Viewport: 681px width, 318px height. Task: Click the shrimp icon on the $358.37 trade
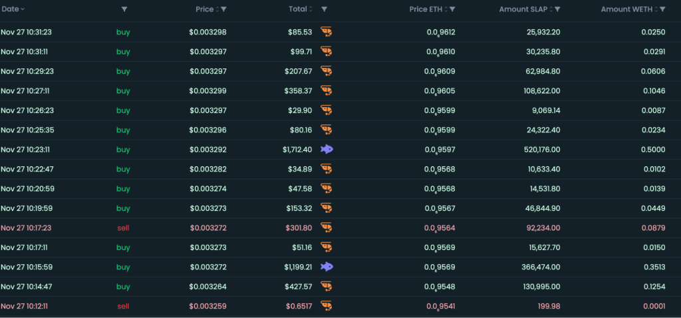(x=326, y=90)
